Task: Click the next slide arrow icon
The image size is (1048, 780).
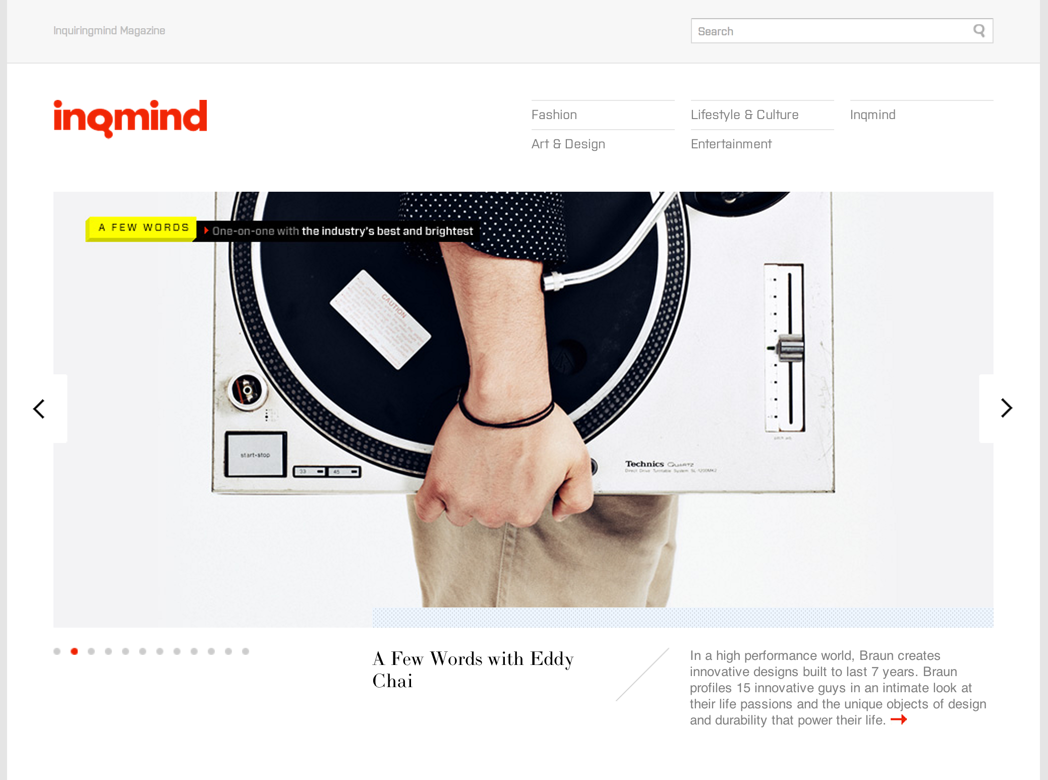Action: 1006,408
